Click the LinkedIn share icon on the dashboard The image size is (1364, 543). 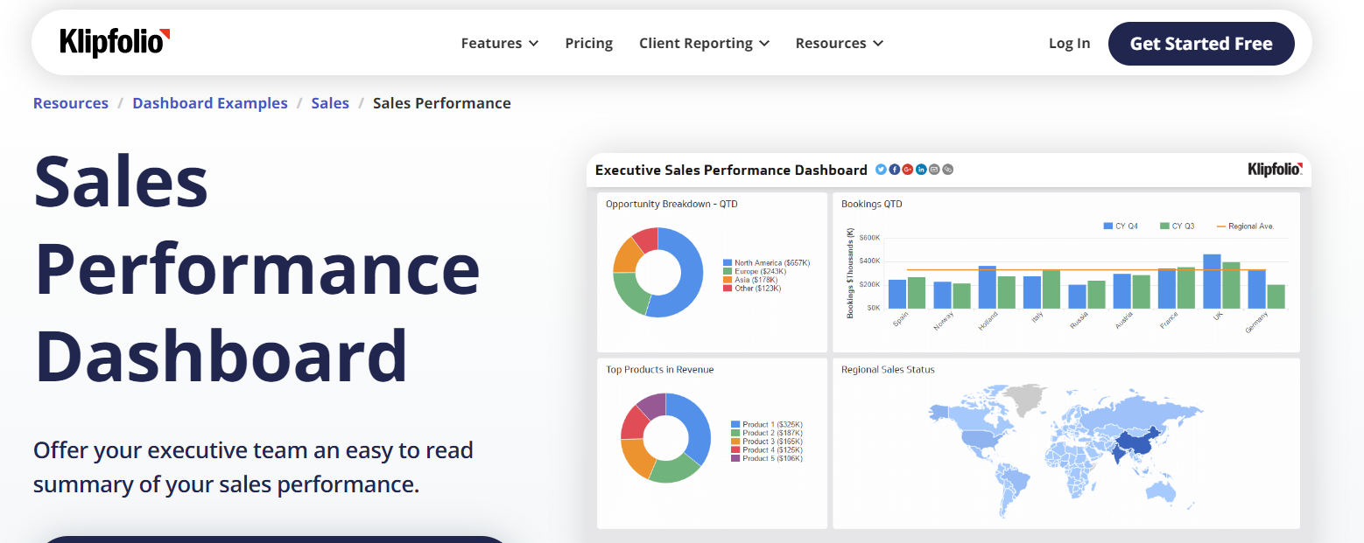tap(921, 170)
